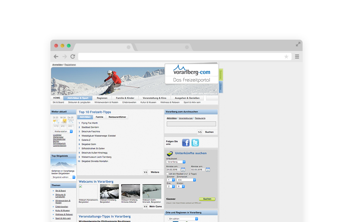
Task: Select Restaurantführer tab
Action: (x=117, y=117)
